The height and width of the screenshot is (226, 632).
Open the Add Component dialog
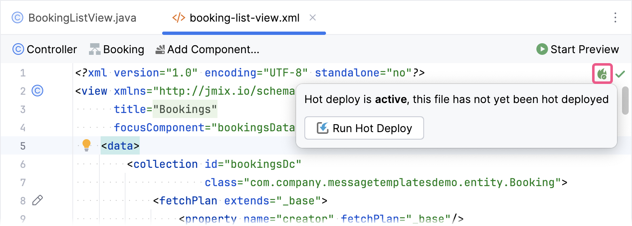coord(207,49)
